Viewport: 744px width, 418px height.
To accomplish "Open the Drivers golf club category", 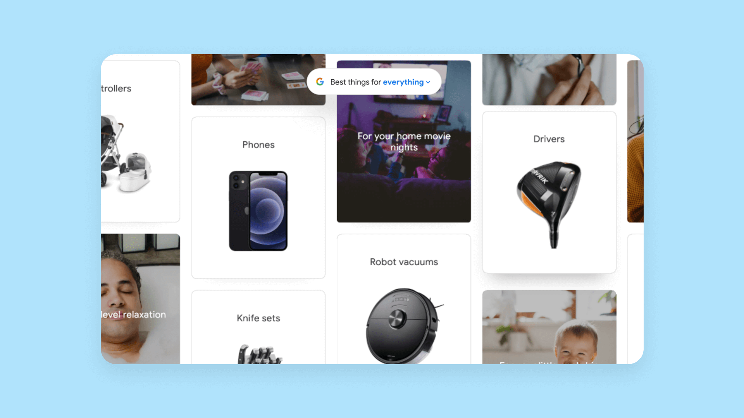I will coord(549,194).
